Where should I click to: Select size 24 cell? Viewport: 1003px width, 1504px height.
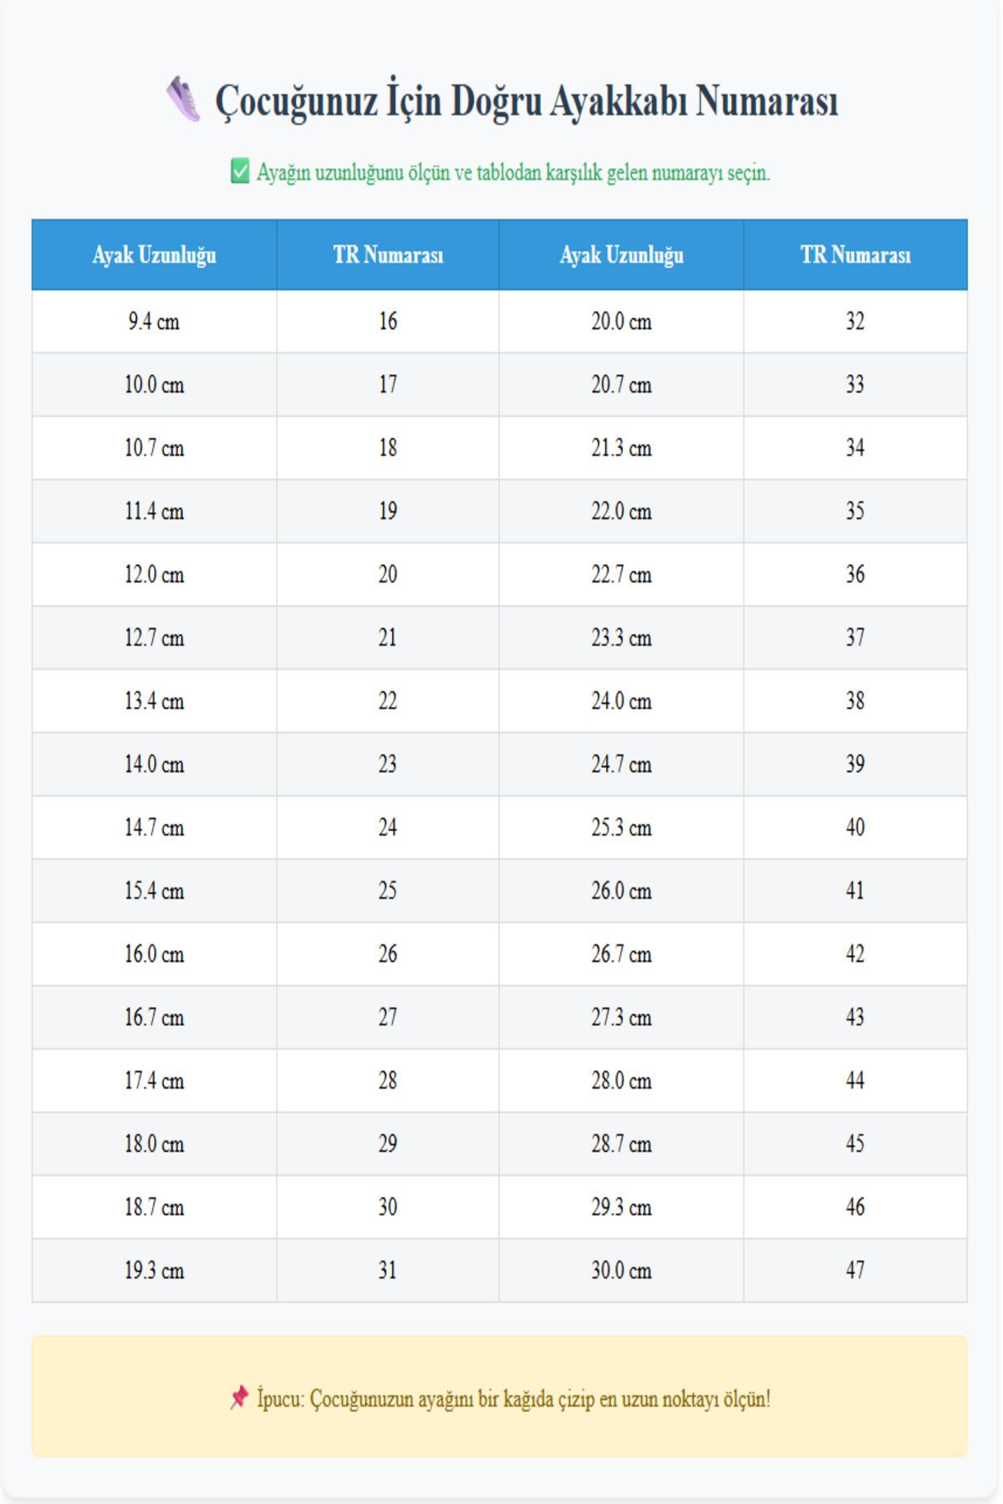click(388, 827)
